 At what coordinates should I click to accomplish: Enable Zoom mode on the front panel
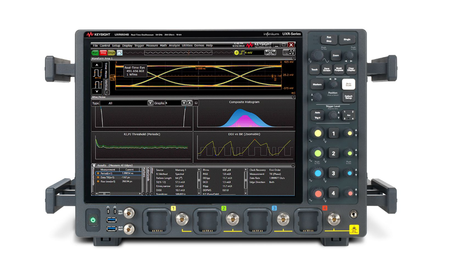click(x=336, y=55)
